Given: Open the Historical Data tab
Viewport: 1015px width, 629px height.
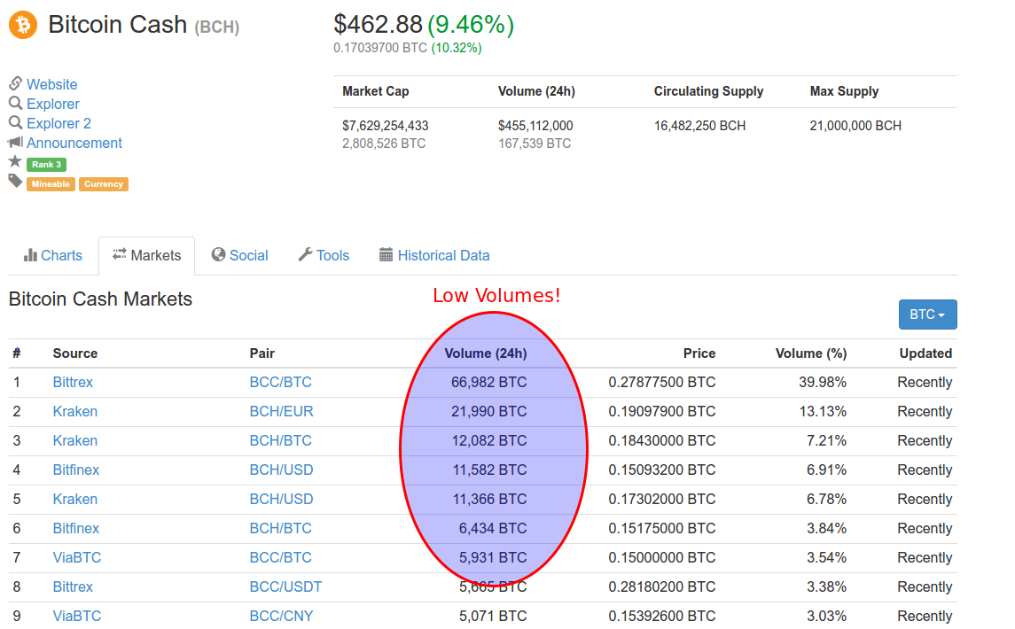Looking at the screenshot, I should [434, 256].
